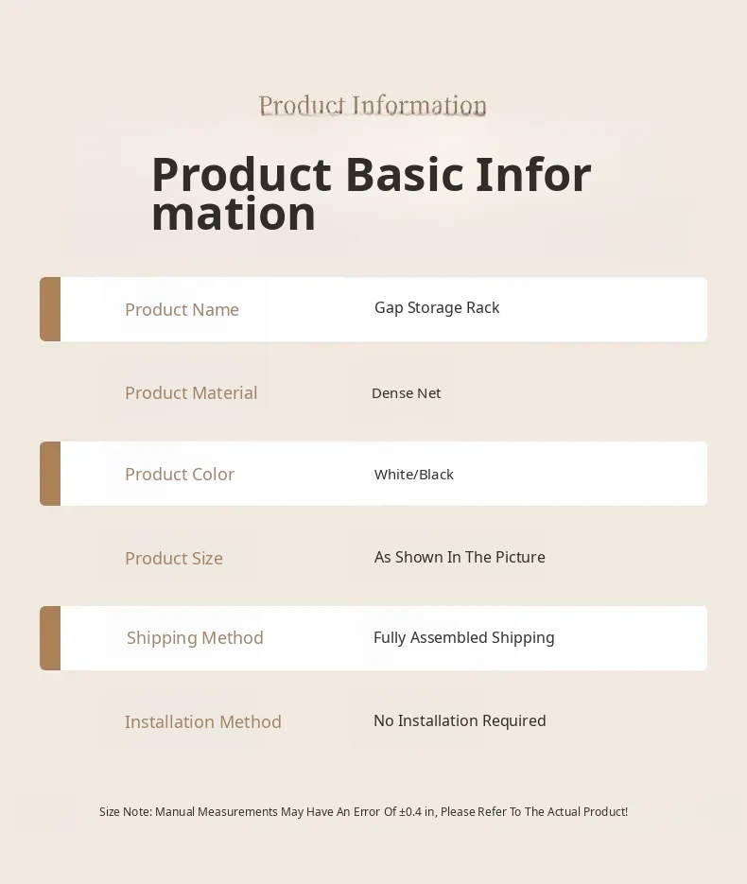The image size is (747, 884).
Task: Select the "Product Color" label
Action: 180,475
